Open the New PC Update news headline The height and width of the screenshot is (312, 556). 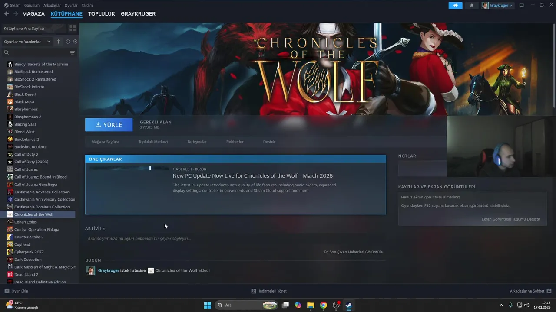(253, 176)
